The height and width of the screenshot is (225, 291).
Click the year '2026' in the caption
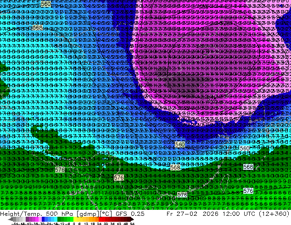[x=210, y=214]
